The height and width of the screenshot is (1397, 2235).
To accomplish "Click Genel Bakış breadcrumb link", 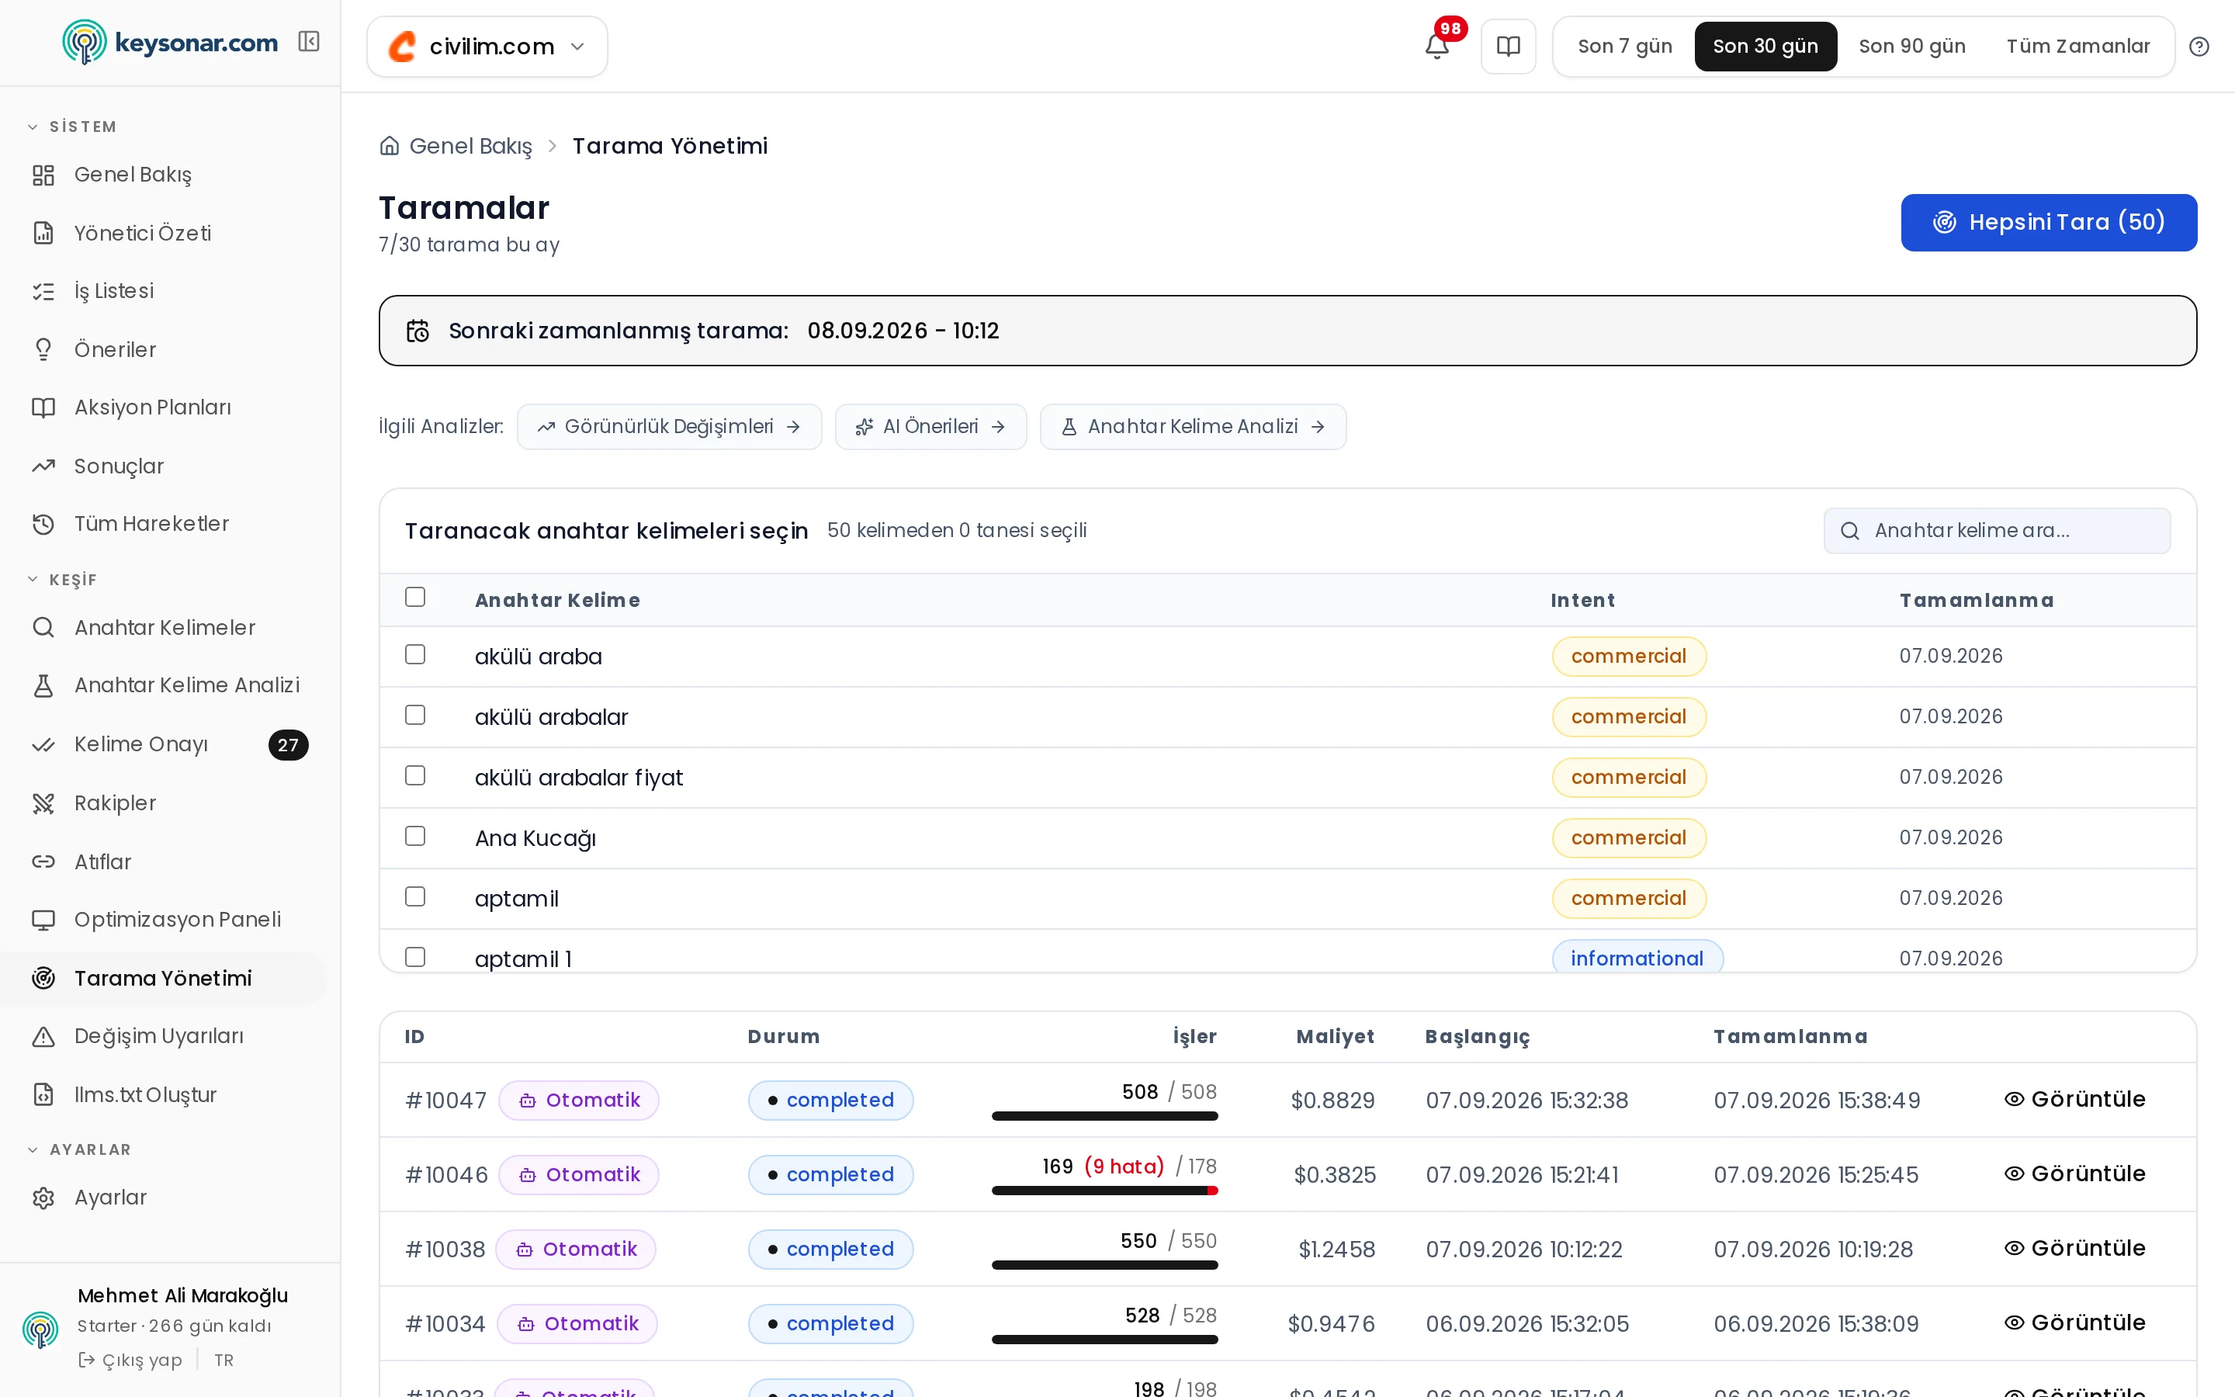I will pyautogui.click(x=470, y=146).
